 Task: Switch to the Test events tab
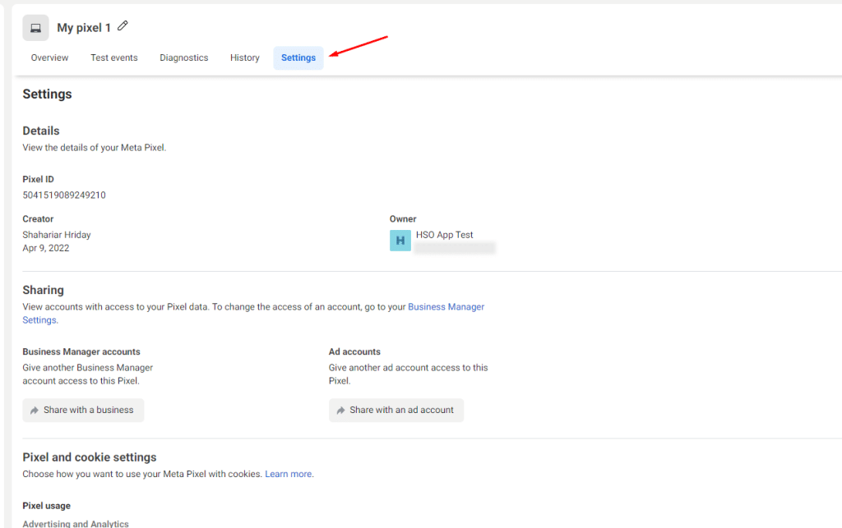click(114, 57)
